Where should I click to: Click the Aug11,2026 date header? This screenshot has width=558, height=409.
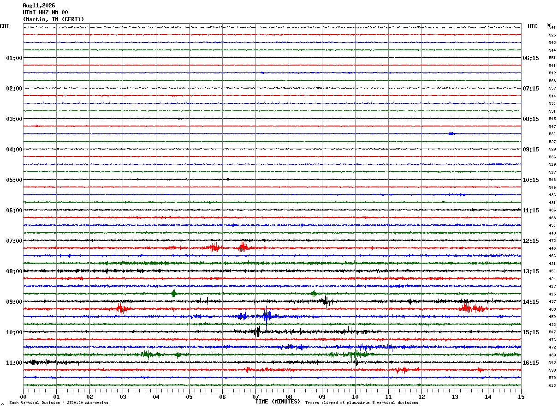tap(39, 6)
